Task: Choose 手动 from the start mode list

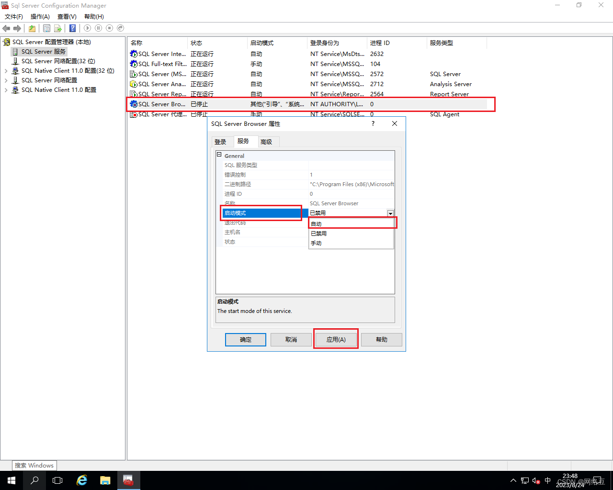Action: tap(352, 243)
